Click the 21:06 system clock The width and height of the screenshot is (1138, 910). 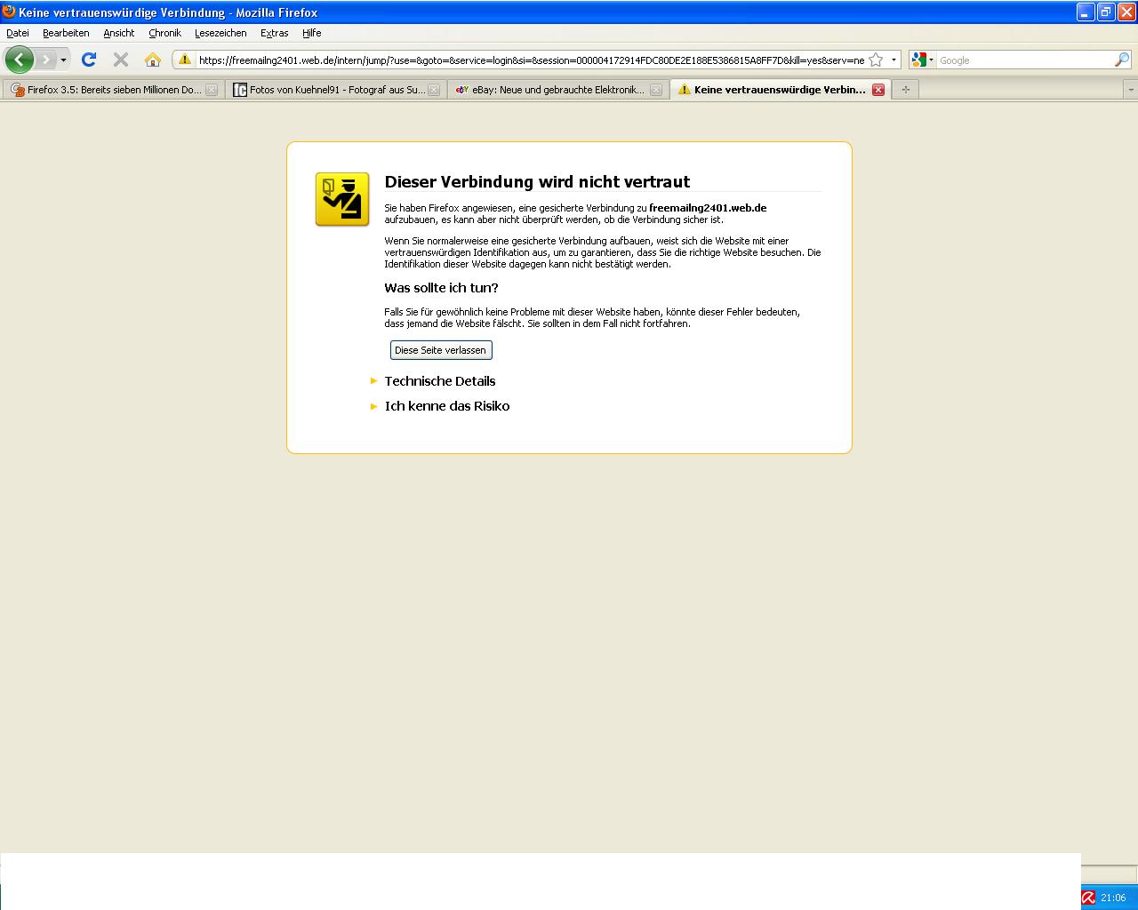click(x=1113, y=898)
